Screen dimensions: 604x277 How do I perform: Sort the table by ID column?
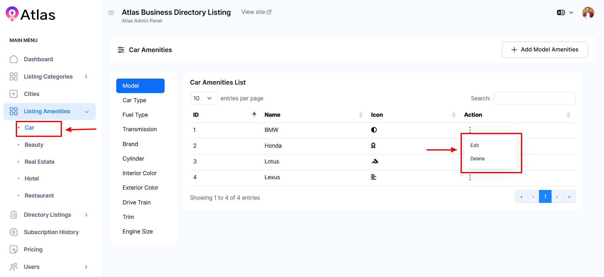tap(254, 115)
